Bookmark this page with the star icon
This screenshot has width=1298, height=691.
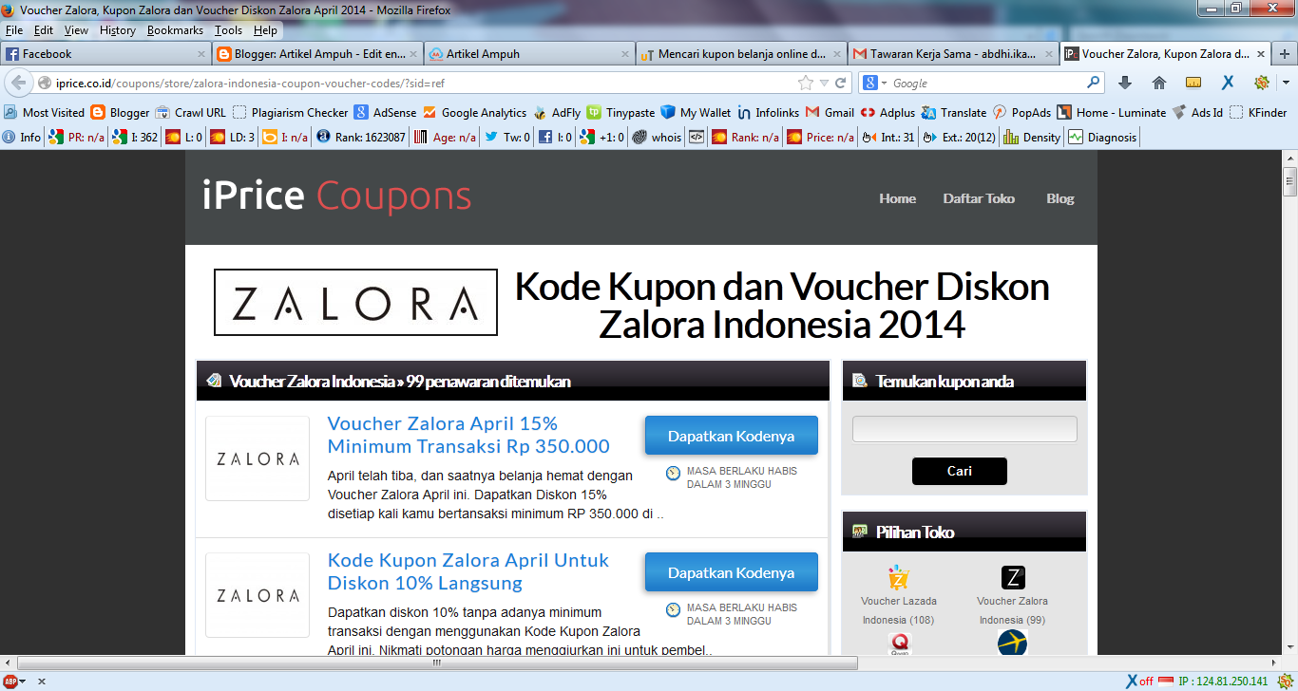point(806,83)
